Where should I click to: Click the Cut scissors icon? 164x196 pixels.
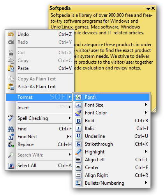[11, 53]
